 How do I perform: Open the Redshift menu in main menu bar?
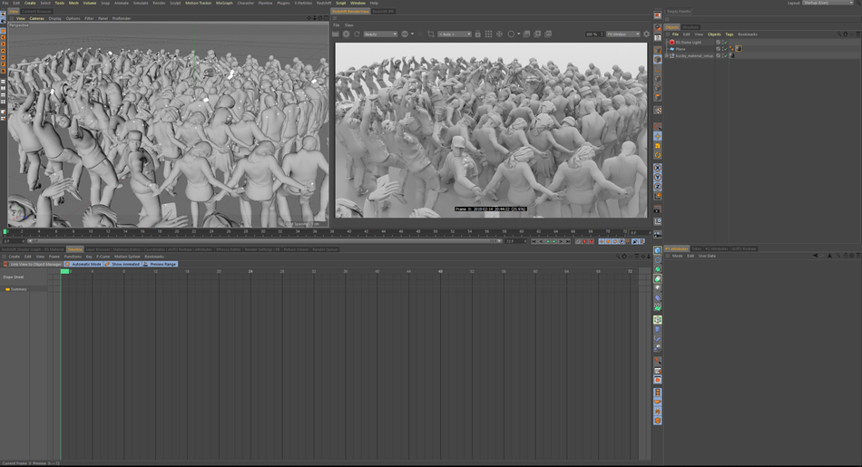[x=324, y=3]
